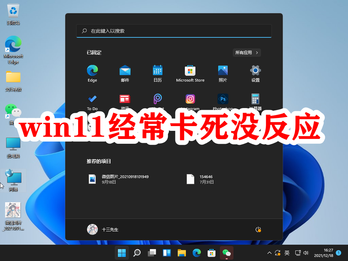Launch Microsoft Store from pinned apps
This screenshot has width=348, height=261.
tap(190, 73)
